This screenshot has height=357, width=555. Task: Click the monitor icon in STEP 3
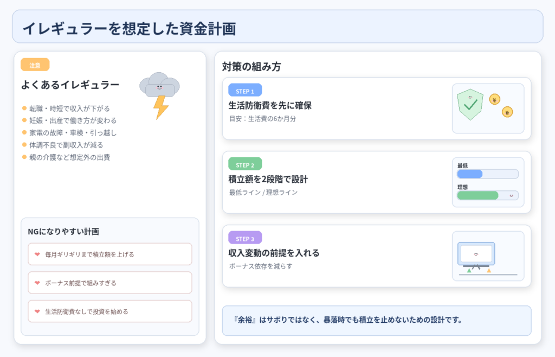pos(476,254)
